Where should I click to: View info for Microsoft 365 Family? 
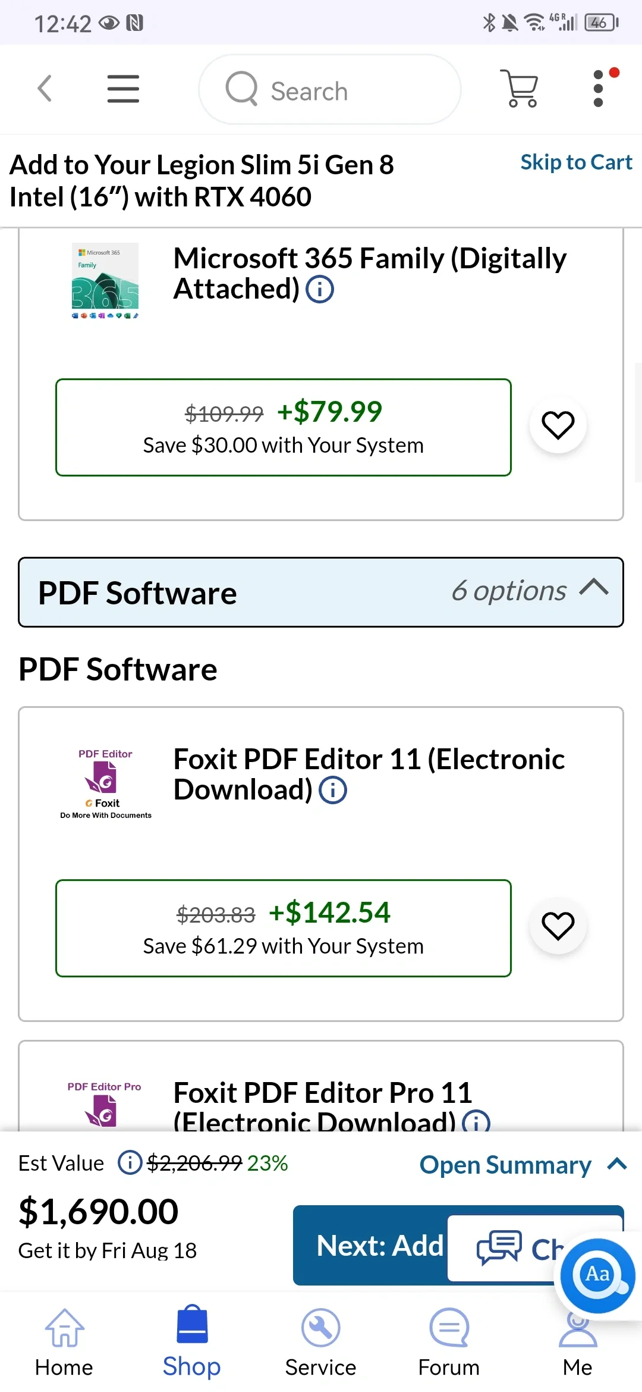coord(320,290)
